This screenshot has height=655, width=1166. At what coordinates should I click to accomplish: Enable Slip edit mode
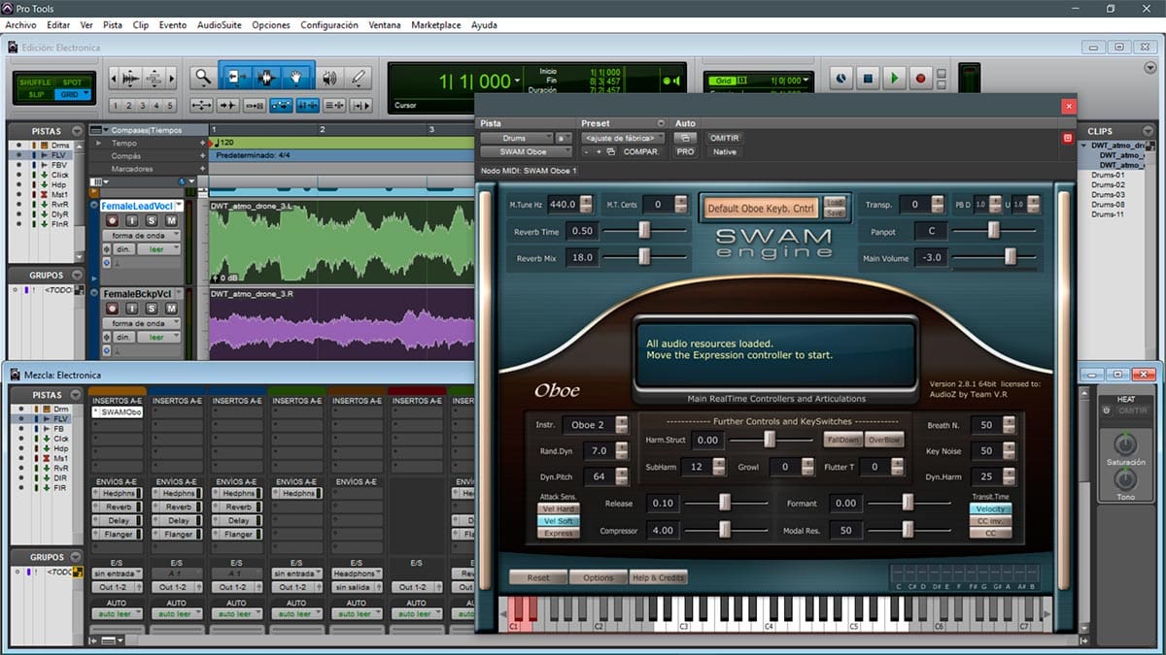pos(34,94)
